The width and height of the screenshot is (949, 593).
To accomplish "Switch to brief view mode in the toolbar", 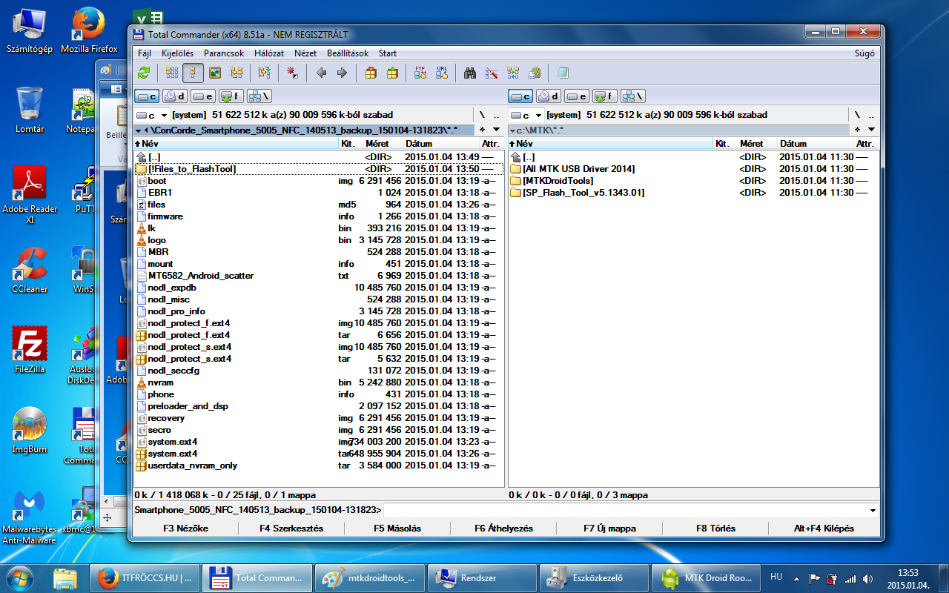I will pos(172,73).
